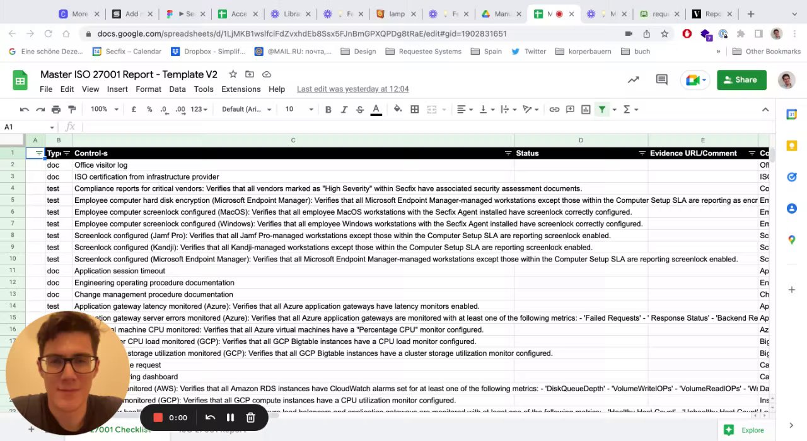
Task: Format as currency with pound icon
Action: (134, 110)
